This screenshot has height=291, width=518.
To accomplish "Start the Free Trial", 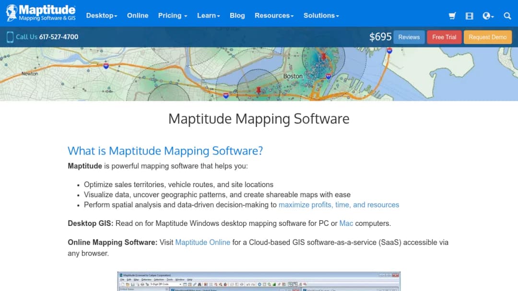I will pyautogui.click(x=444, y=37).
